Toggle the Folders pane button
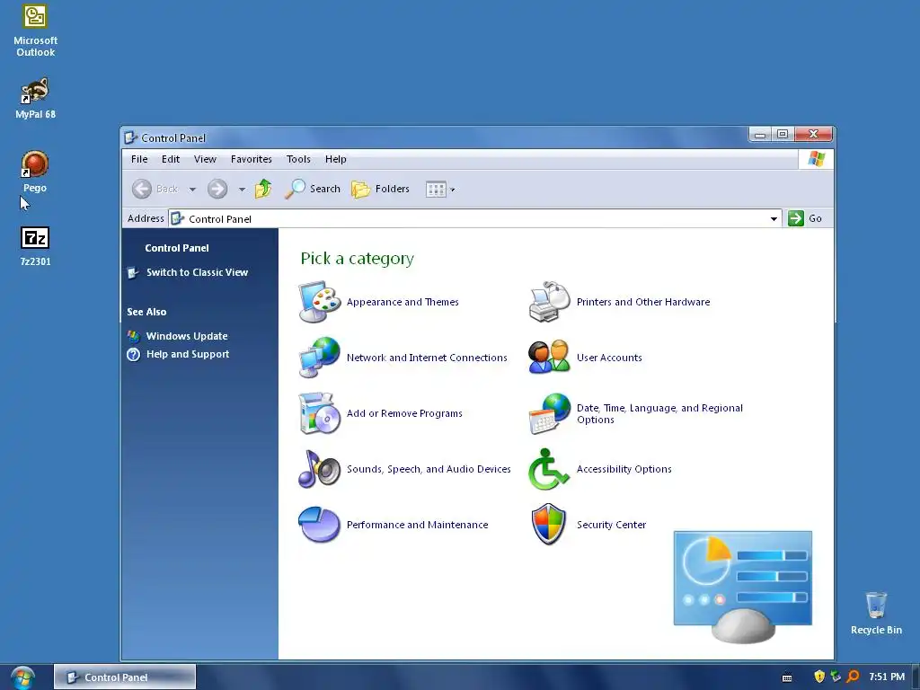Image resolution: width=920 pixels, height=690 pixels. pyautogui.click(x=380, y=189)
